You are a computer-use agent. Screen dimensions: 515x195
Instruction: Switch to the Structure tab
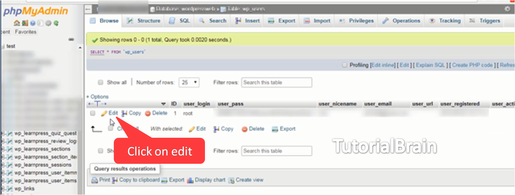(143, 21)
